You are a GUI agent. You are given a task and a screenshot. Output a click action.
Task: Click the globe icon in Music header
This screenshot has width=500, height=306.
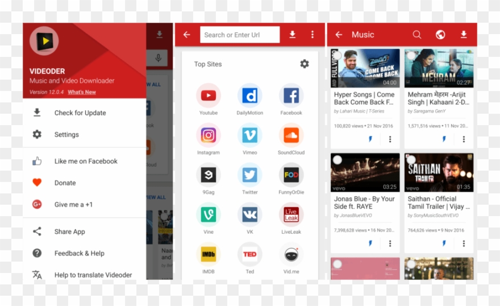tap(440, 35)
